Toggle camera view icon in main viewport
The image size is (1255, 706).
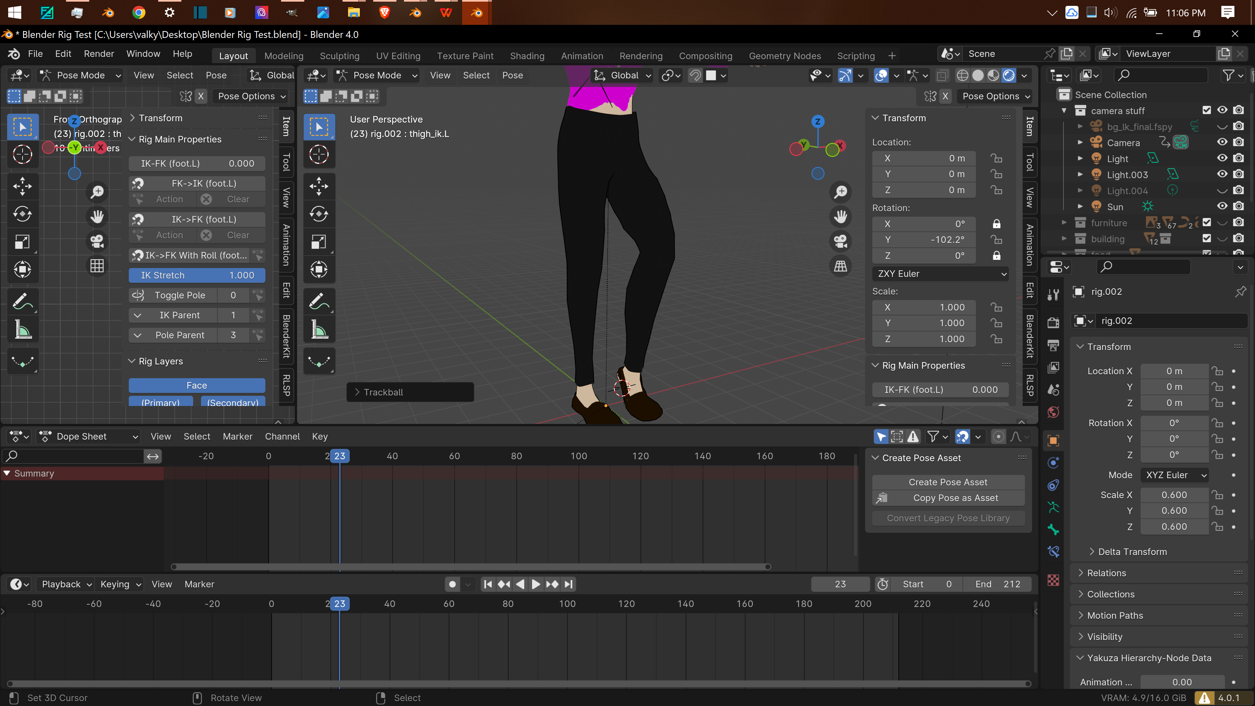coord(840,241)
